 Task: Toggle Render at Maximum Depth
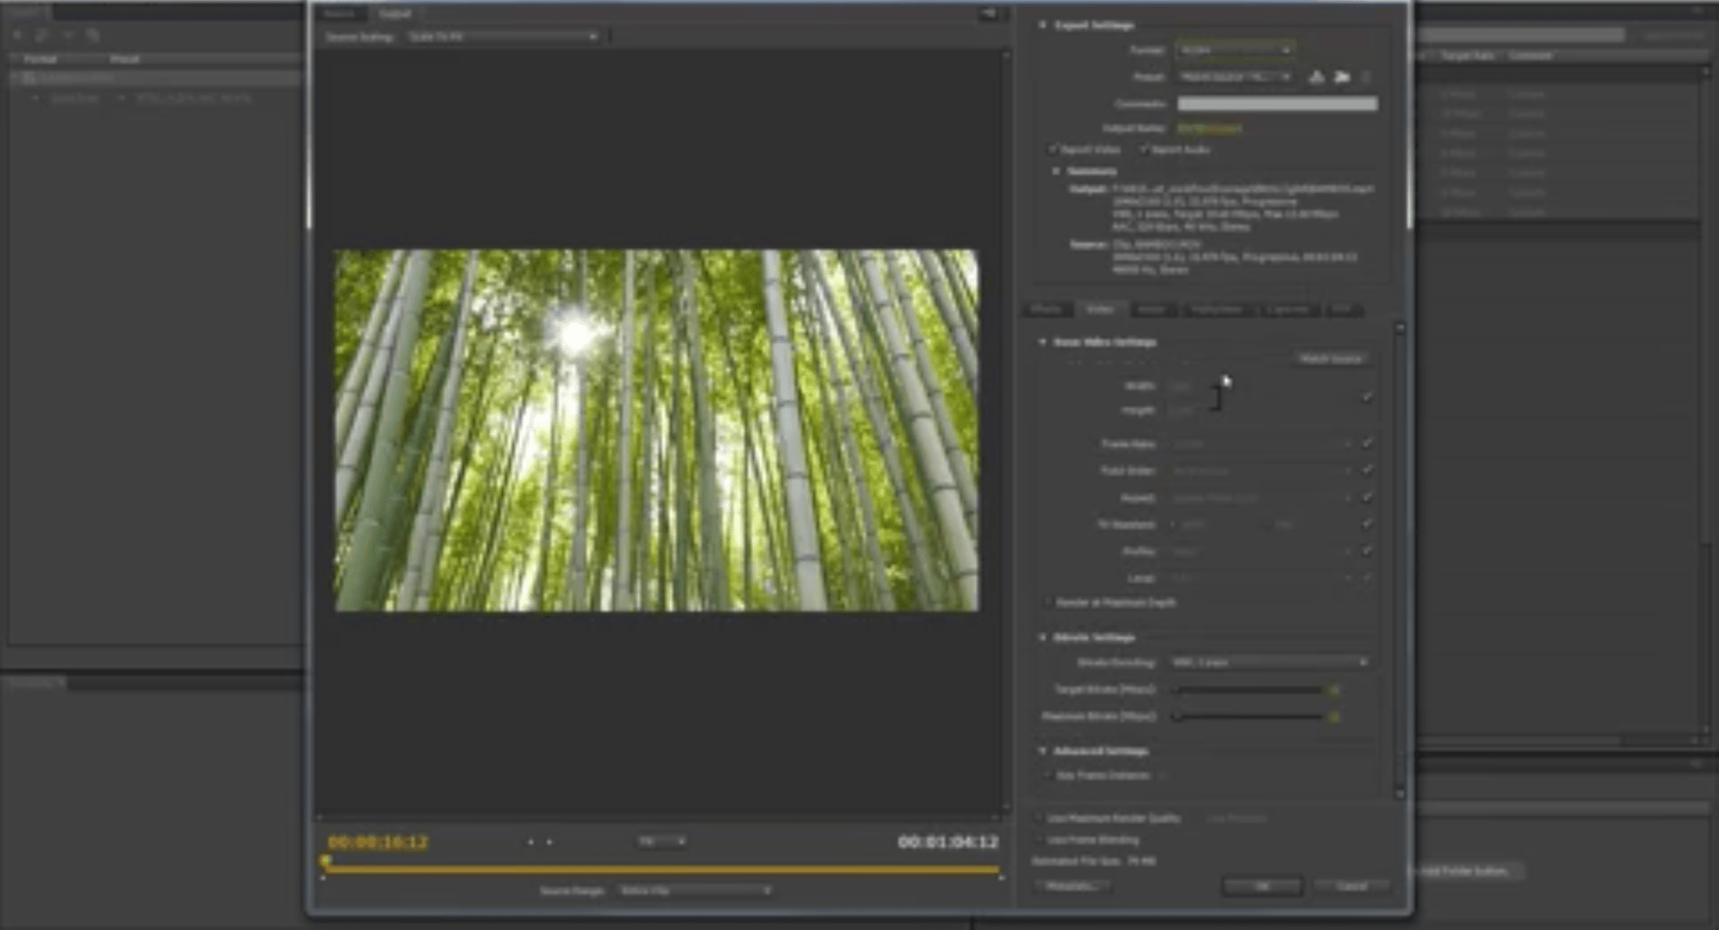click(x=1048, y=602)
